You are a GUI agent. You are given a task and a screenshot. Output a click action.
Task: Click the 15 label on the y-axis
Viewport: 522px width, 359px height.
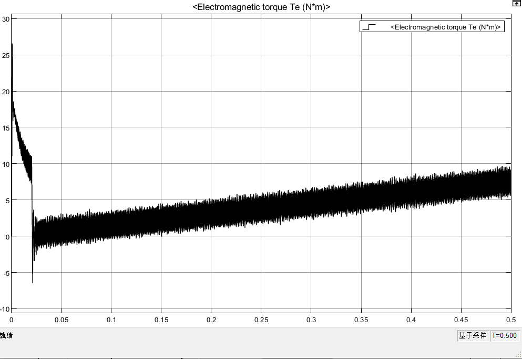(6, 127)
